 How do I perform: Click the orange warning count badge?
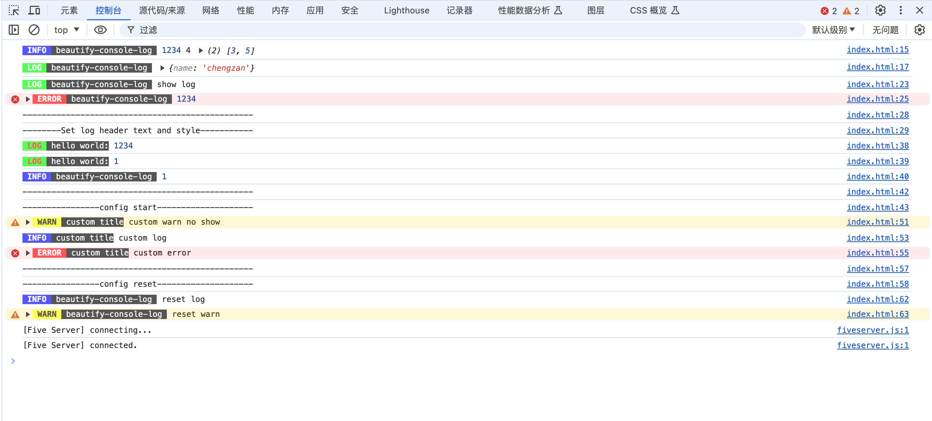(851, 11)
